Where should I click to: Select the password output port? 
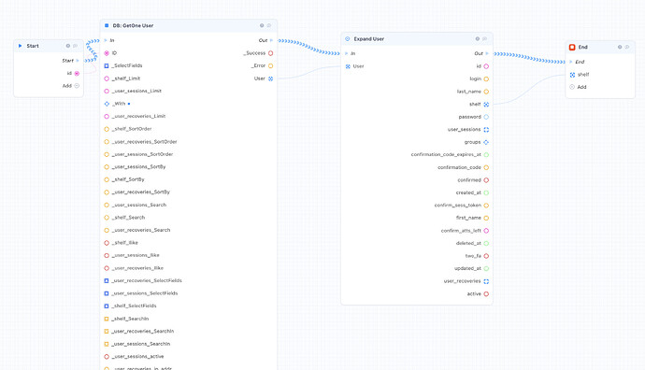486,117
